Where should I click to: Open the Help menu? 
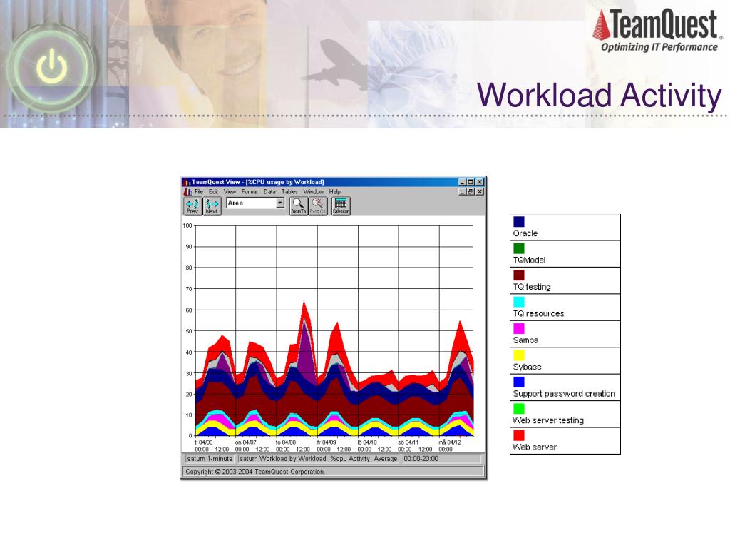(x=335, y=191)
